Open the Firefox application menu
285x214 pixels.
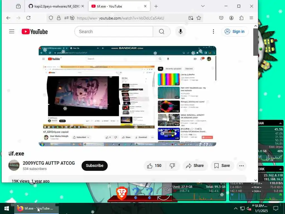[x=251, y=18]
